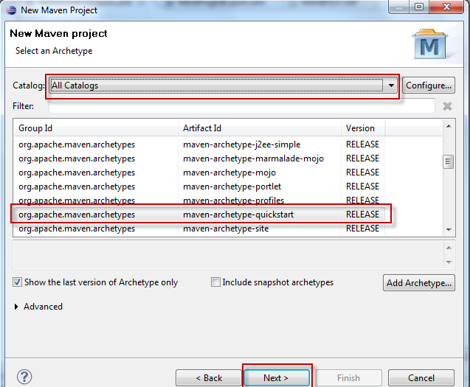Click the RELEASE version of maven-archetype-portlet

[363, 186]
